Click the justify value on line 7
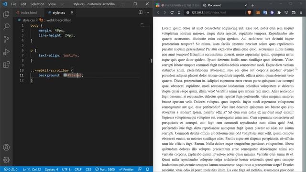The width and height of the screenshot is (306, 172). click(70, 55)
